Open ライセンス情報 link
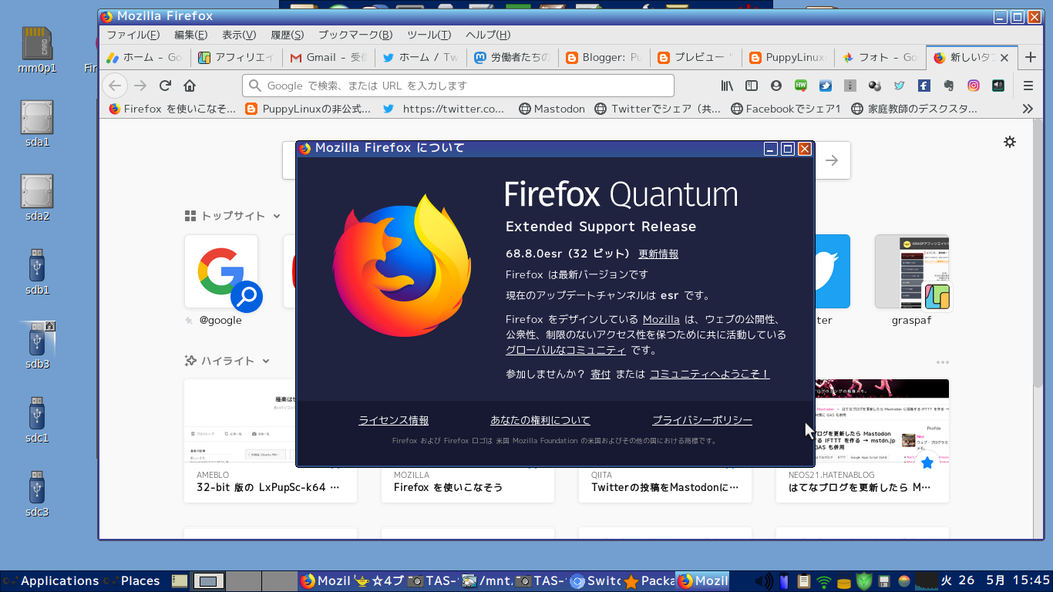The height and width of the screenshot is (592, 1053). (x=394, y=420)
